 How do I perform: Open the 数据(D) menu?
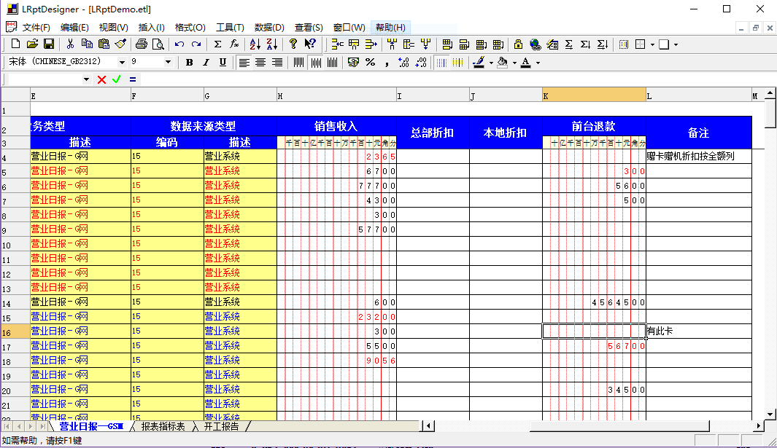(x=269, y=27)
